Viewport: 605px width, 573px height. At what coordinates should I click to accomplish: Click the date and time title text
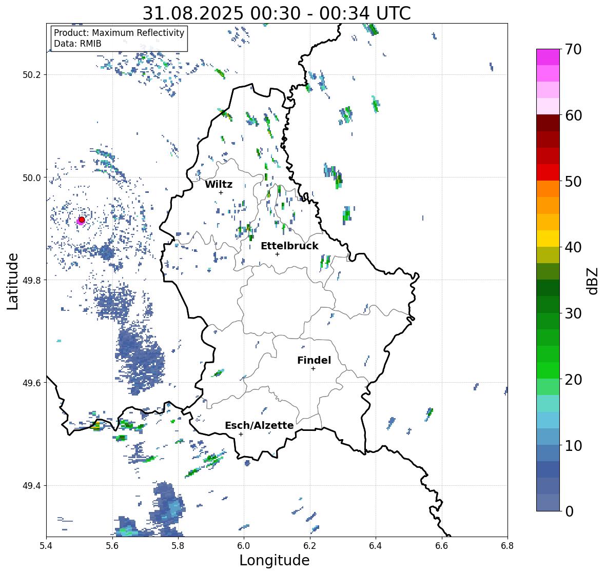point(277,13)
